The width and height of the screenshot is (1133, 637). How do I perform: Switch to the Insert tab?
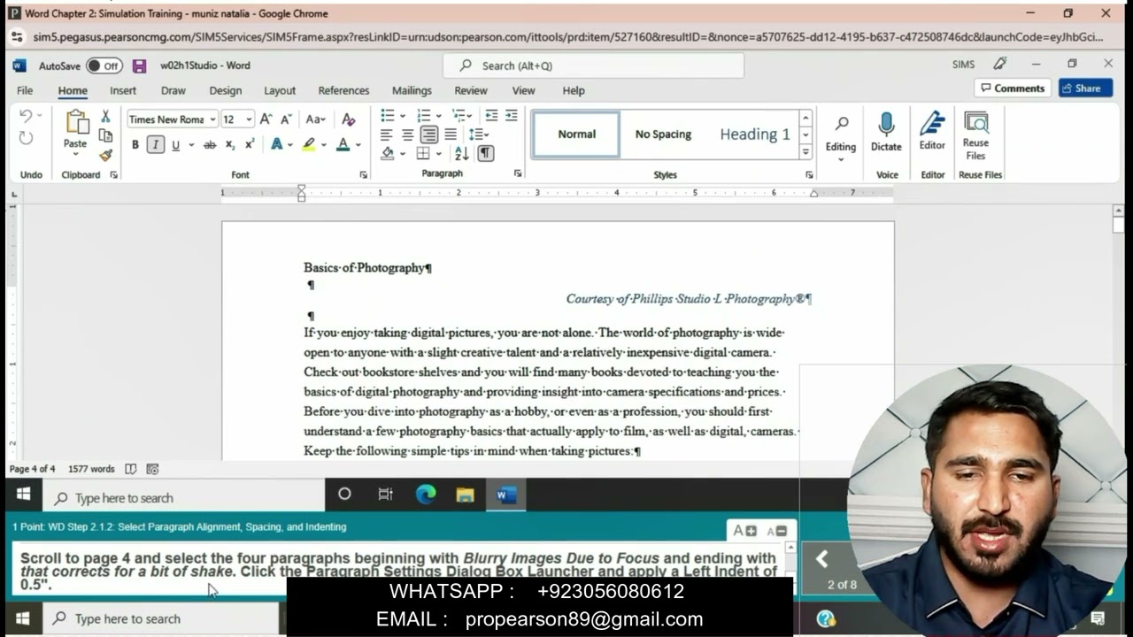[x=123, y=90]
